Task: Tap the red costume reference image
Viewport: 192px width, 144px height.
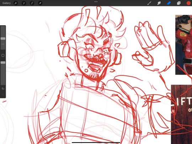Action: tap(183, 45)
